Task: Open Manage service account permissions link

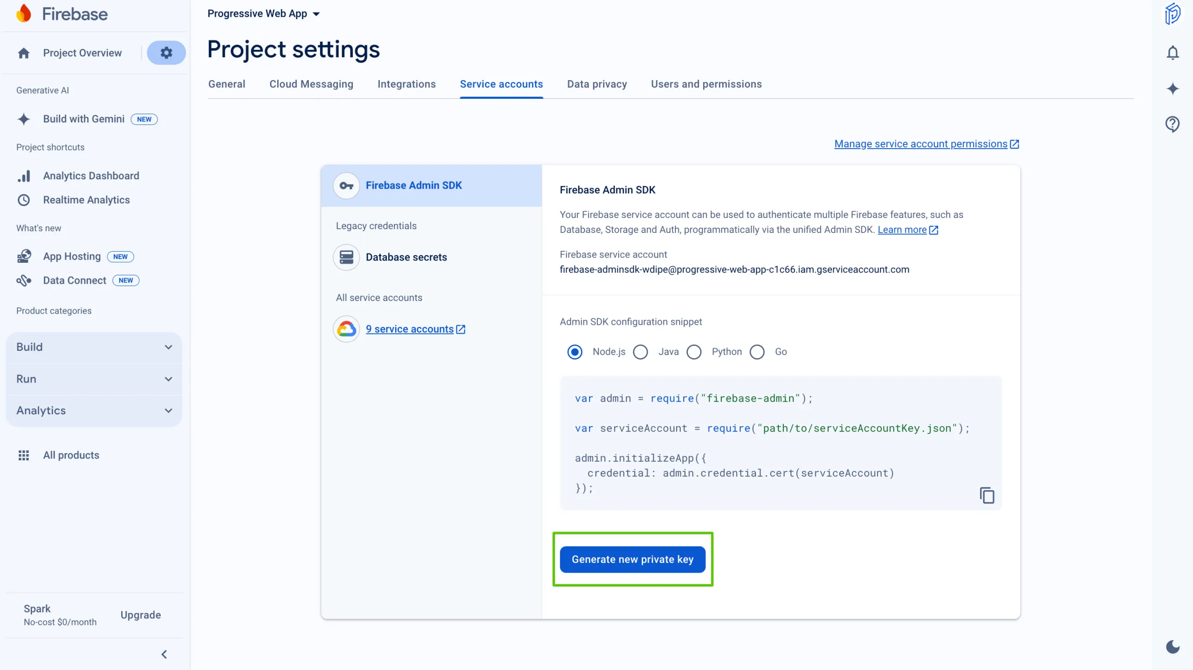Action: click(x=920, y=144)
